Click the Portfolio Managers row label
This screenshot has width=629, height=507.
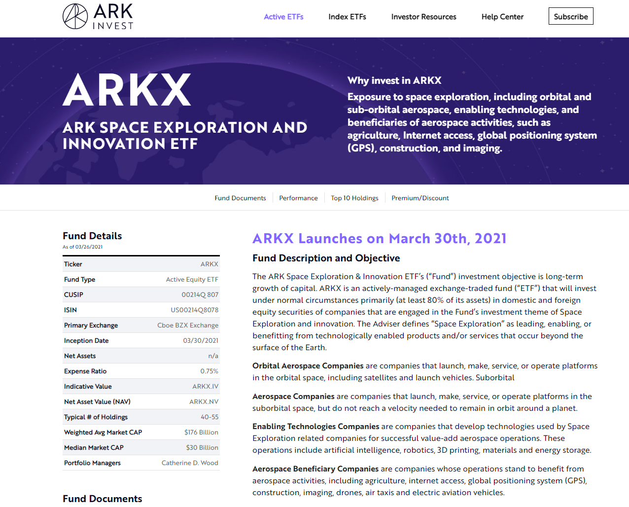click(x=92, y=463)
